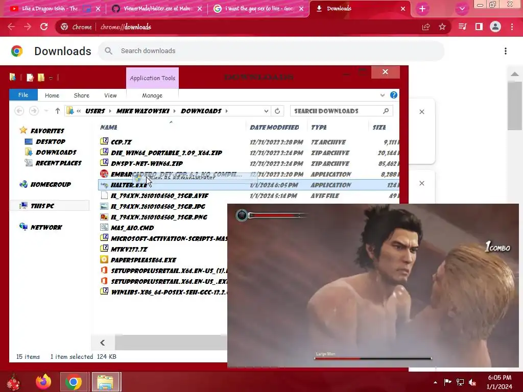The height and width of the screenshot is (392, 523).
Task: Bookmark this page with the star icon
Action: click(x=442, y=27)
